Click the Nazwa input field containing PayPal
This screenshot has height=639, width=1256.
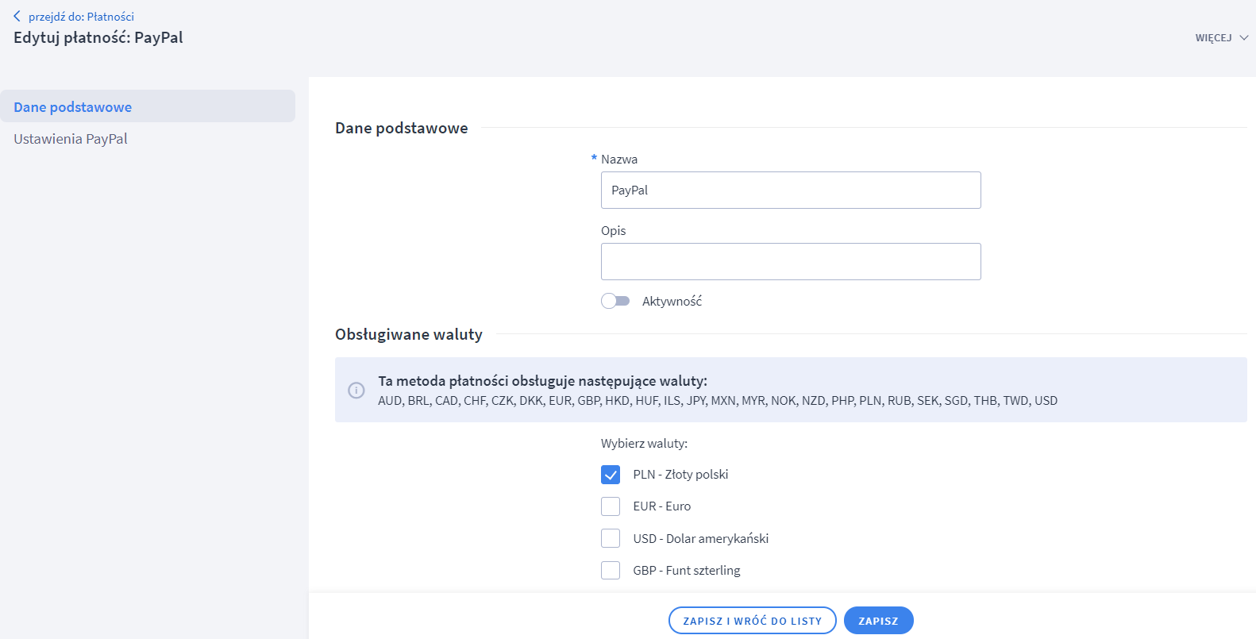click(x=791, y=191)
